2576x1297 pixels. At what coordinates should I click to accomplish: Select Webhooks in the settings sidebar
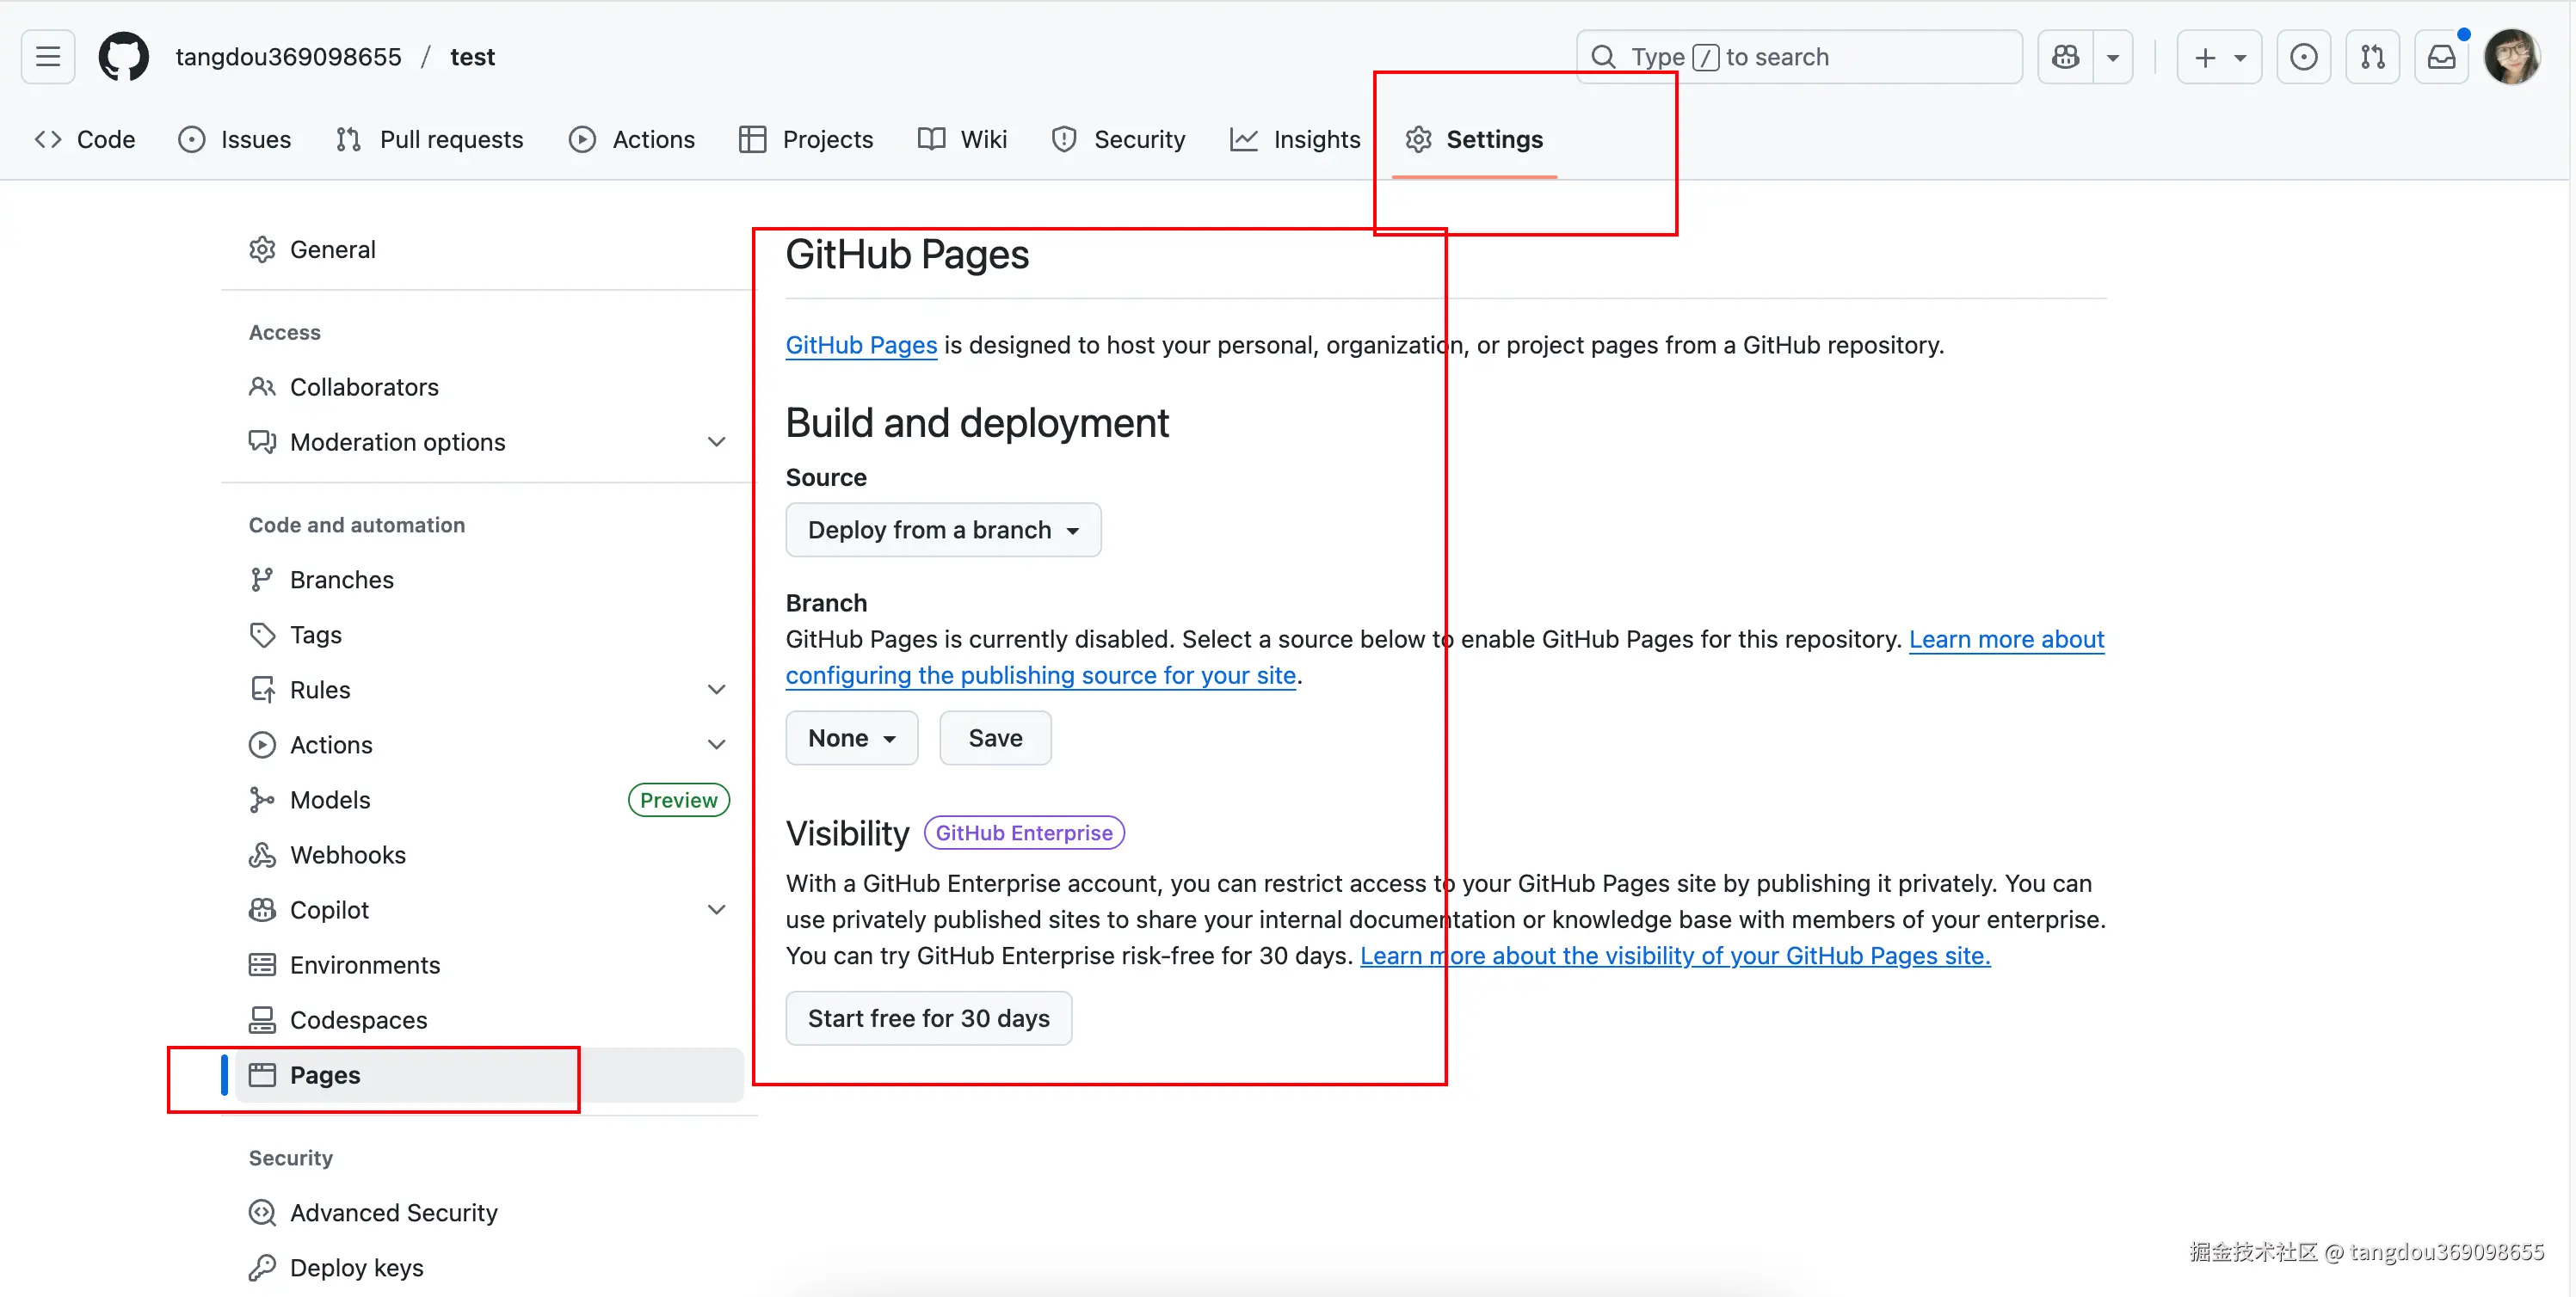tap(347, 855)
